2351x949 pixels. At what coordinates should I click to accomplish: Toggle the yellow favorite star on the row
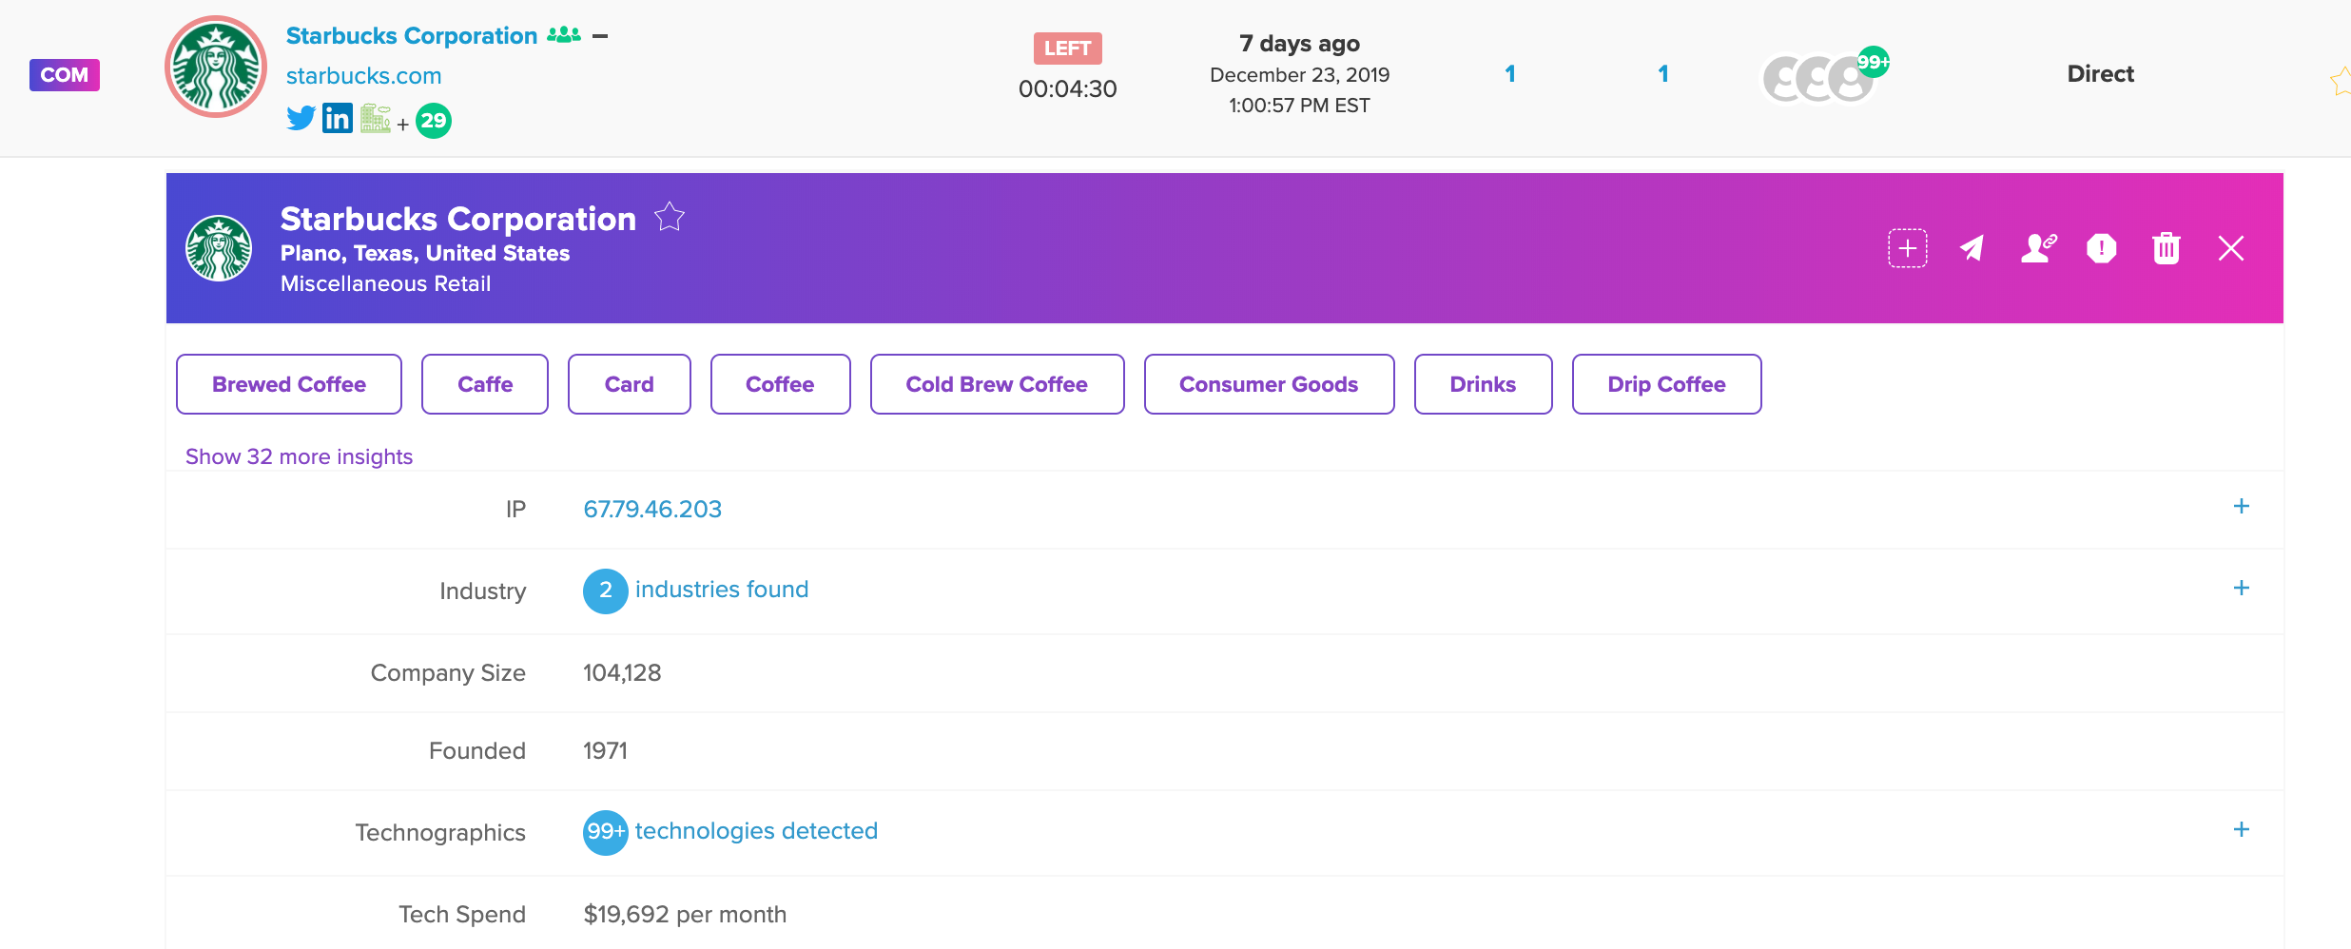[2341, 81]
